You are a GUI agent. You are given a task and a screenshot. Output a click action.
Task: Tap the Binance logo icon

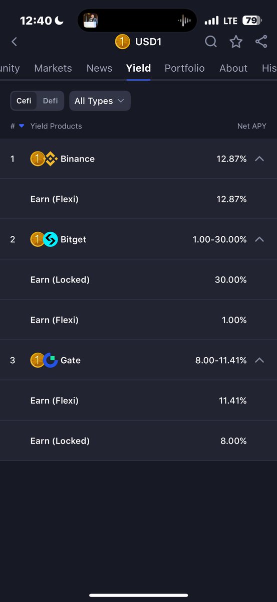(x=51, y=159)
